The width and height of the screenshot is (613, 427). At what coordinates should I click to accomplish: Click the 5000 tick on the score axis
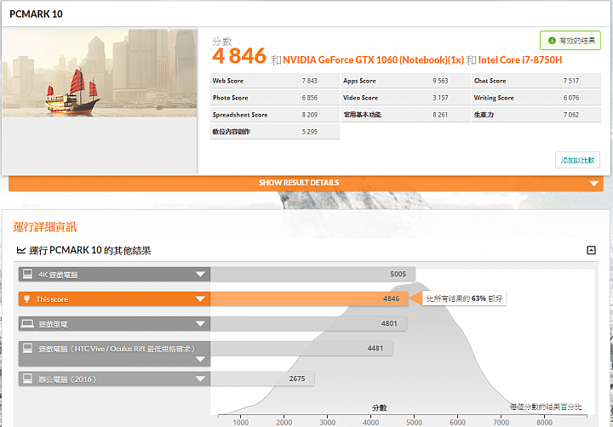pyautogui.click(x=414, y=422)
